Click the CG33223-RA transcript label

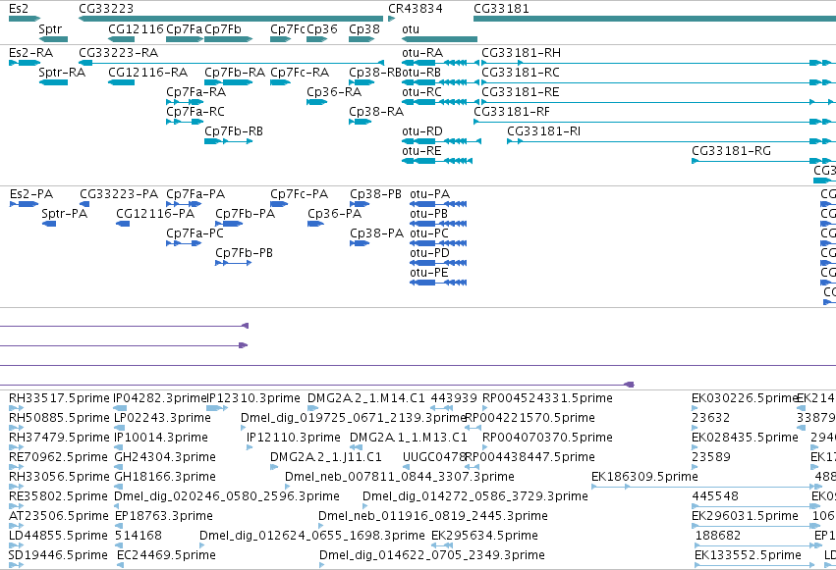pos(118,53)
